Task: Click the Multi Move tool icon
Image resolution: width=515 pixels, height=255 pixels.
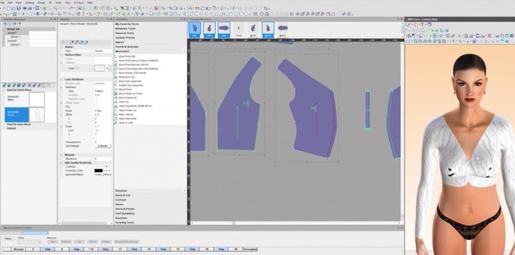Action: point(116,78)
